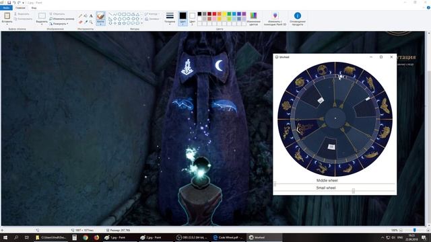
Task: Click the Product alert info icon
Action: (x=298, y=15)
